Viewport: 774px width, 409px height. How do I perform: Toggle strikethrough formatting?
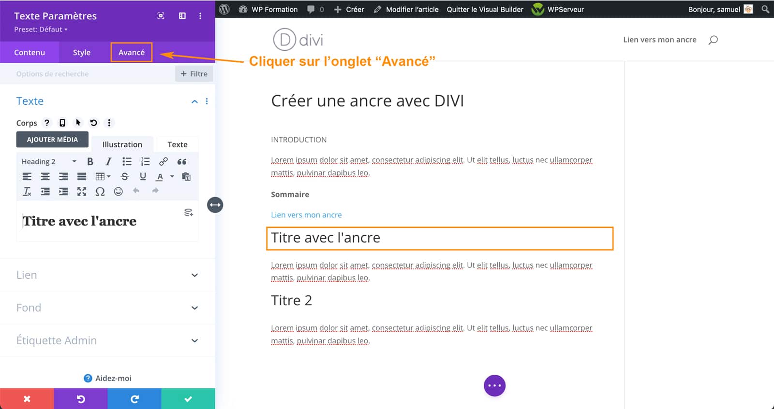[x=125, y=177]
